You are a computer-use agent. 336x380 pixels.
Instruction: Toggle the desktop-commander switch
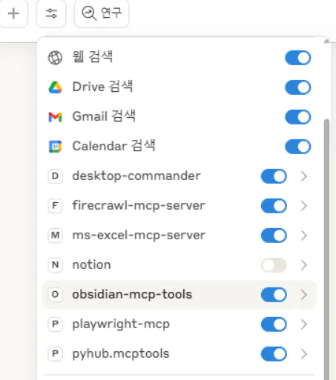click(274, 176)
